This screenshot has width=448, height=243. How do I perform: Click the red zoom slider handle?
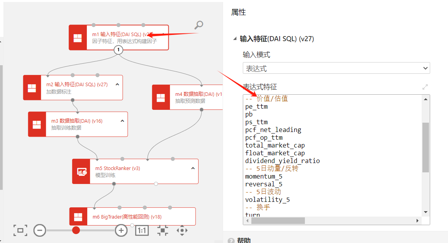[x=76, y=230]
